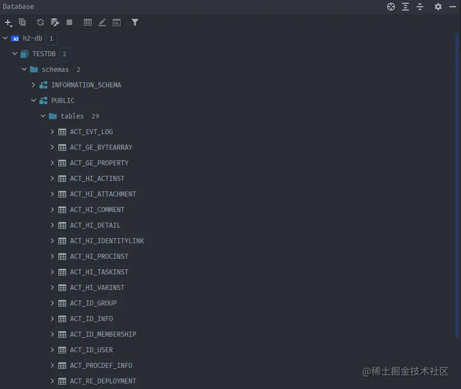Click the Select Opened File crosshair icon
461x389 pixels.
(x=390, y=7)
